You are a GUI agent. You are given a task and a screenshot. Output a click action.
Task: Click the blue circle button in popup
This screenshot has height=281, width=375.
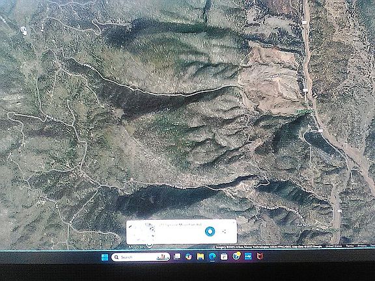pos(210,232)
